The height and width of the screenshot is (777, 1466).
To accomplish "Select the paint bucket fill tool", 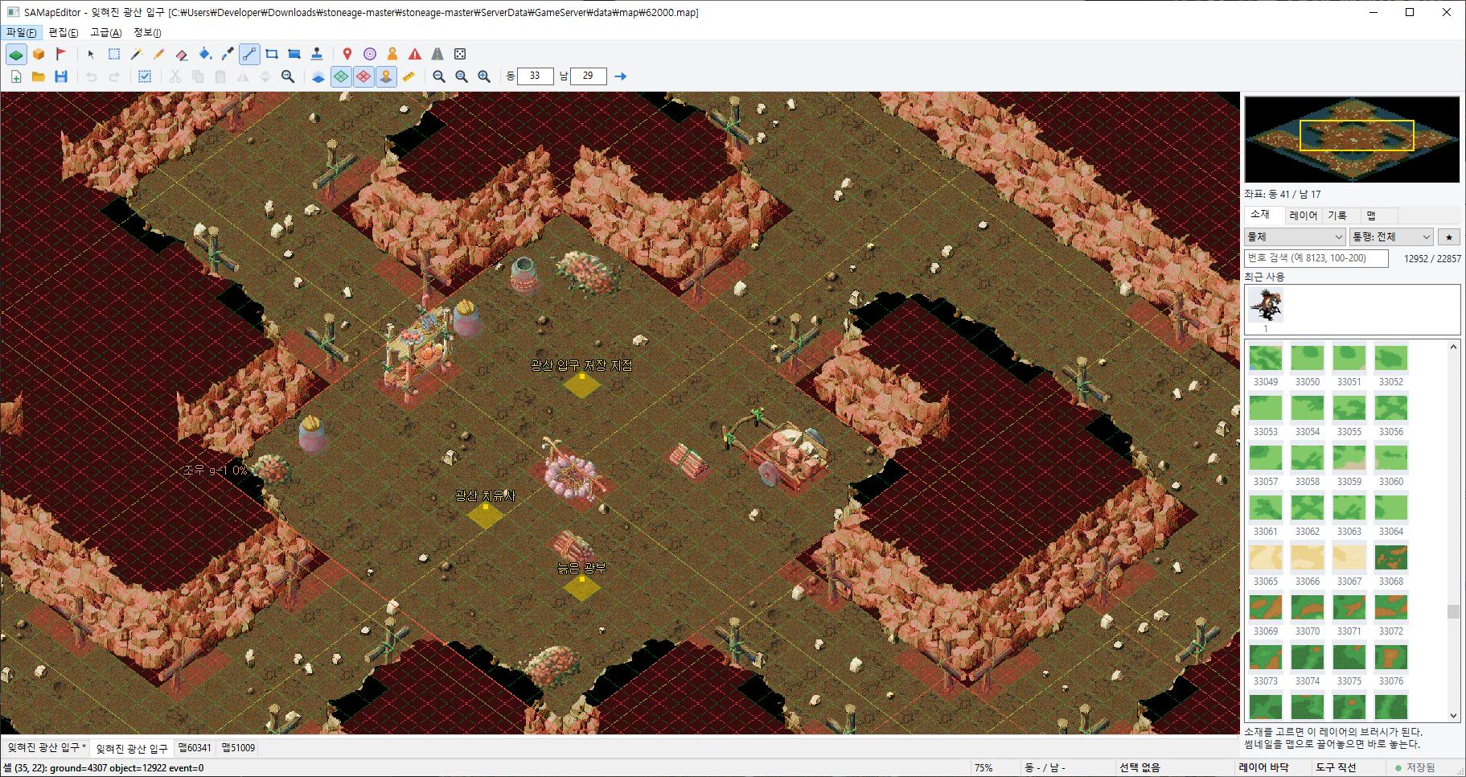I will 204,54.
